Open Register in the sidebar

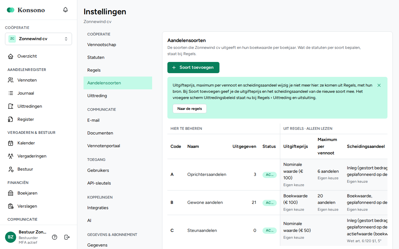pyautogui.click(x=38, y=120)
